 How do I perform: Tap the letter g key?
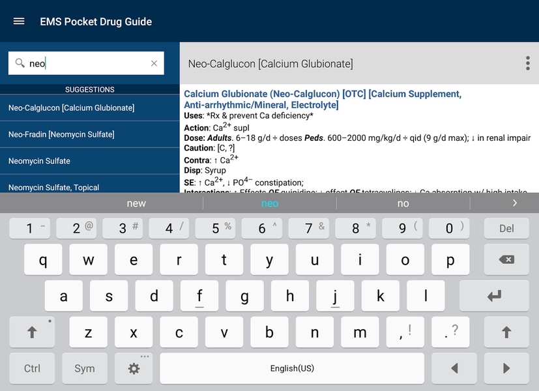[245, 296]
